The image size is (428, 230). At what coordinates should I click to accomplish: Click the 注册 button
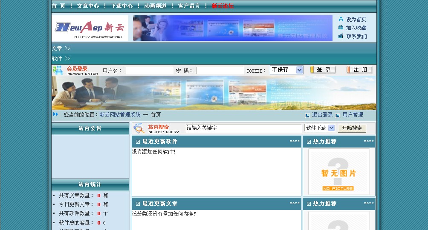(359, 70)
